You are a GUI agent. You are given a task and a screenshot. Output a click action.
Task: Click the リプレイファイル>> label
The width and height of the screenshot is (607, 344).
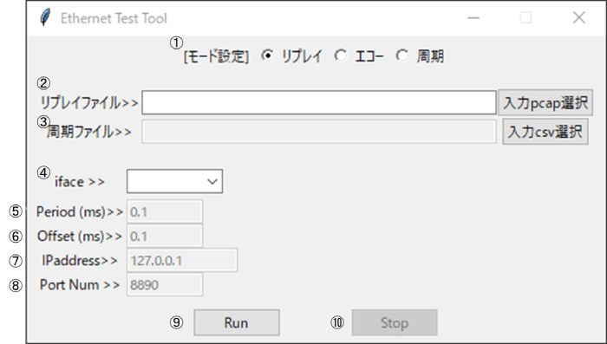coord(89,103)
